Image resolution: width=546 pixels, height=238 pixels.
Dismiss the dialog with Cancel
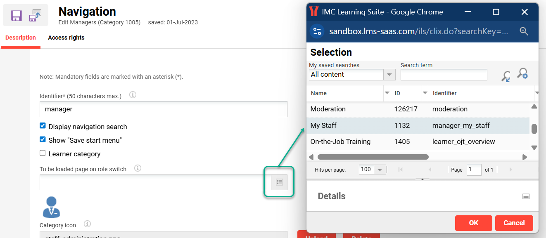(x=514, y=223)
